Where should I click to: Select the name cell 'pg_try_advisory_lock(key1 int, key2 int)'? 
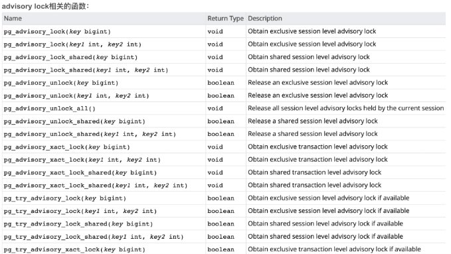point(80,211)
